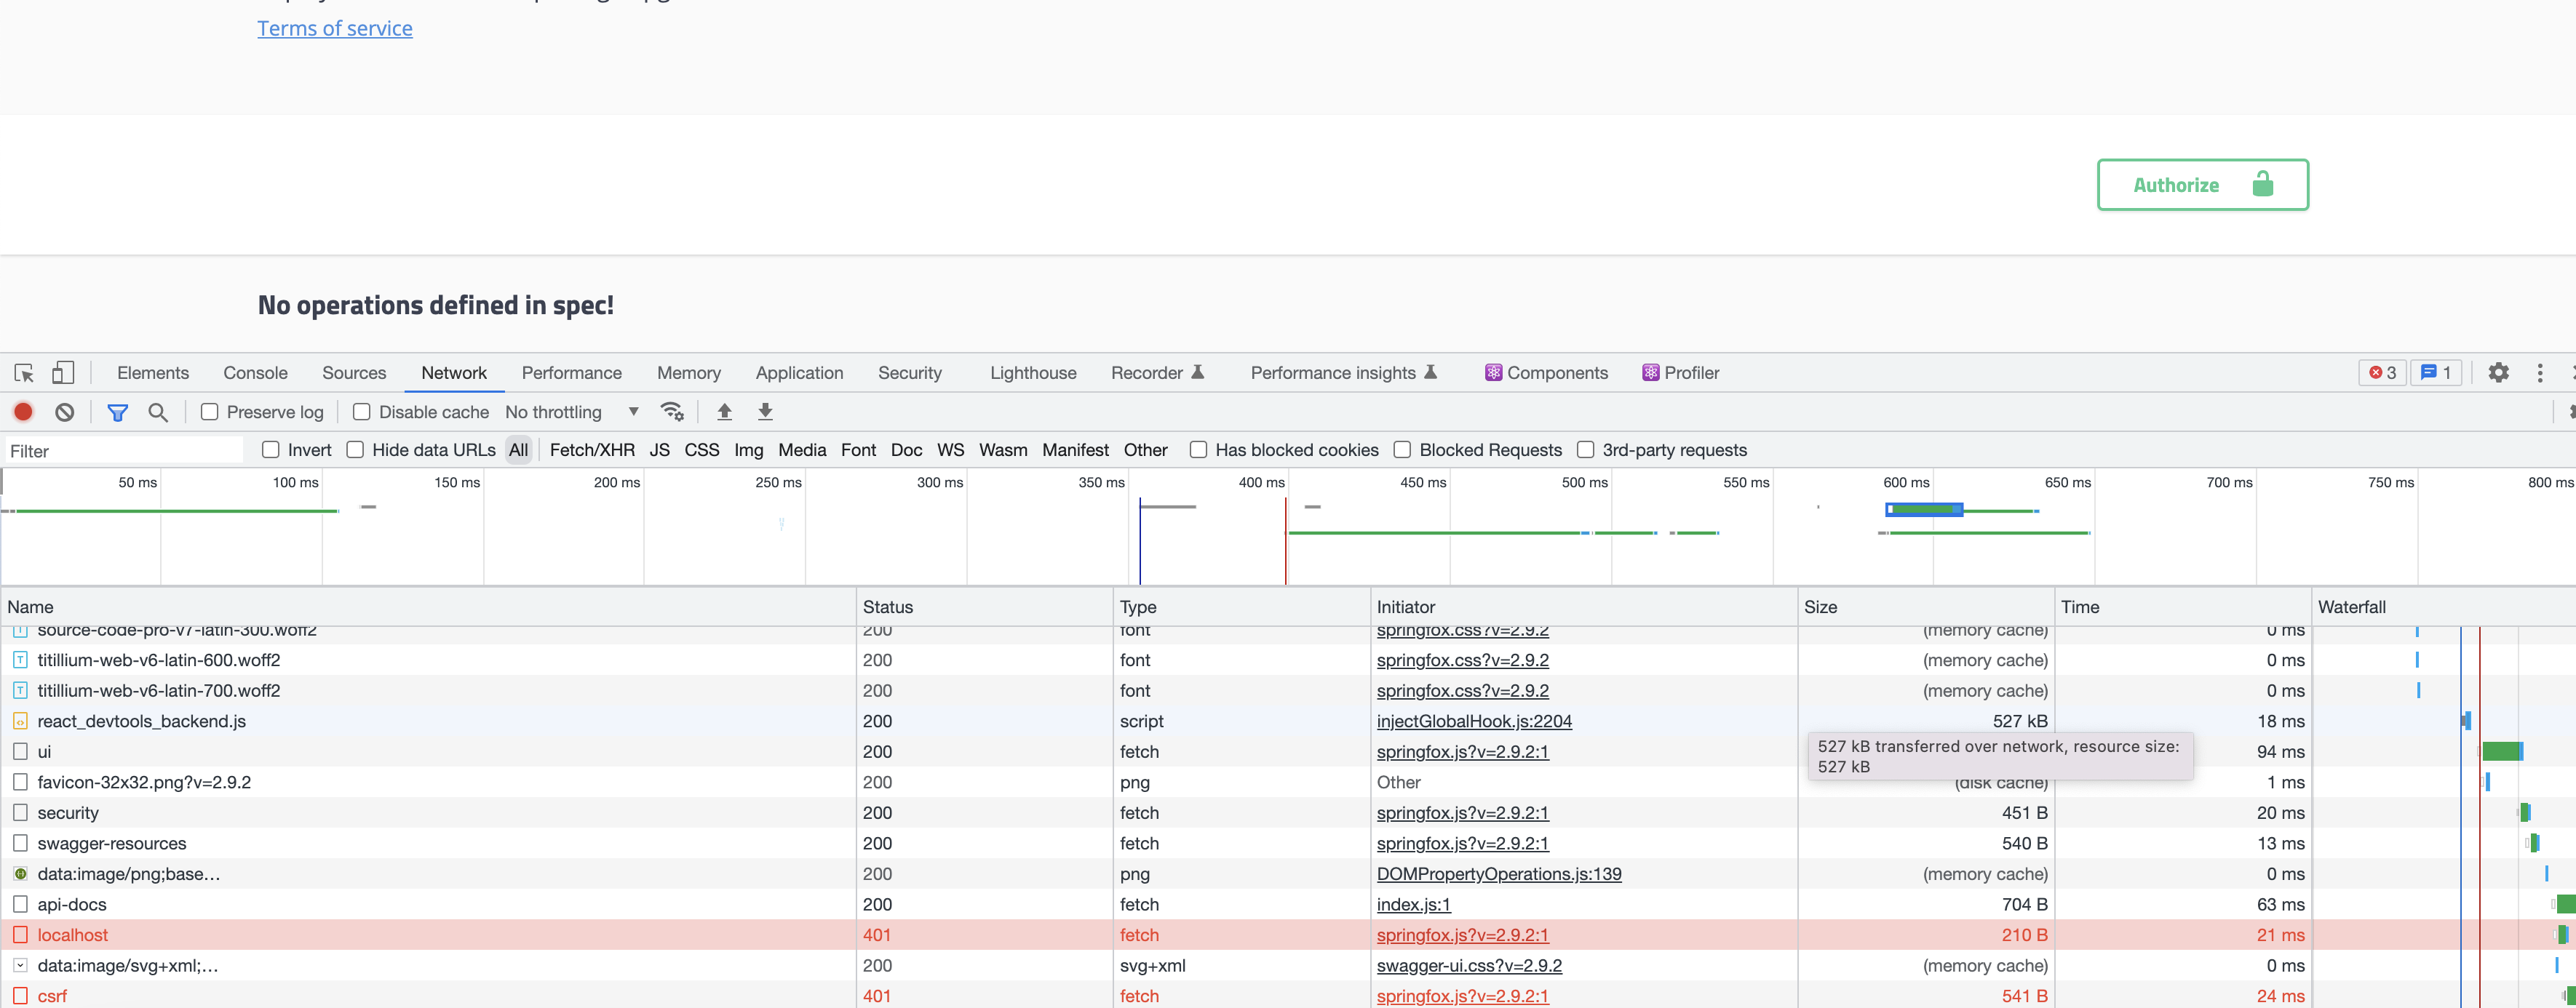This screenshot has height=1008, width=2576.
Task: Click the blue selection in timeline overview
Action: click(1924, 510)
